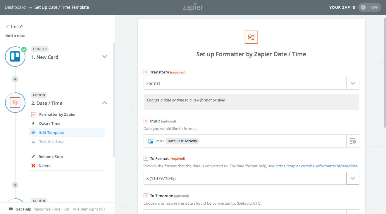Click the insert field icon beside Input
Viewport: 386px width, 214px height.
353,141
